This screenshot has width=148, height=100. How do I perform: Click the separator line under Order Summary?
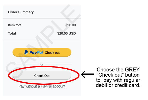pos(42,18)
